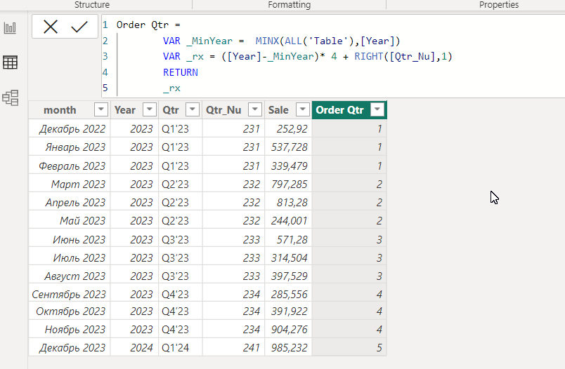
Task: Select cell 'Январь 2023'
Action: [70, 147]
